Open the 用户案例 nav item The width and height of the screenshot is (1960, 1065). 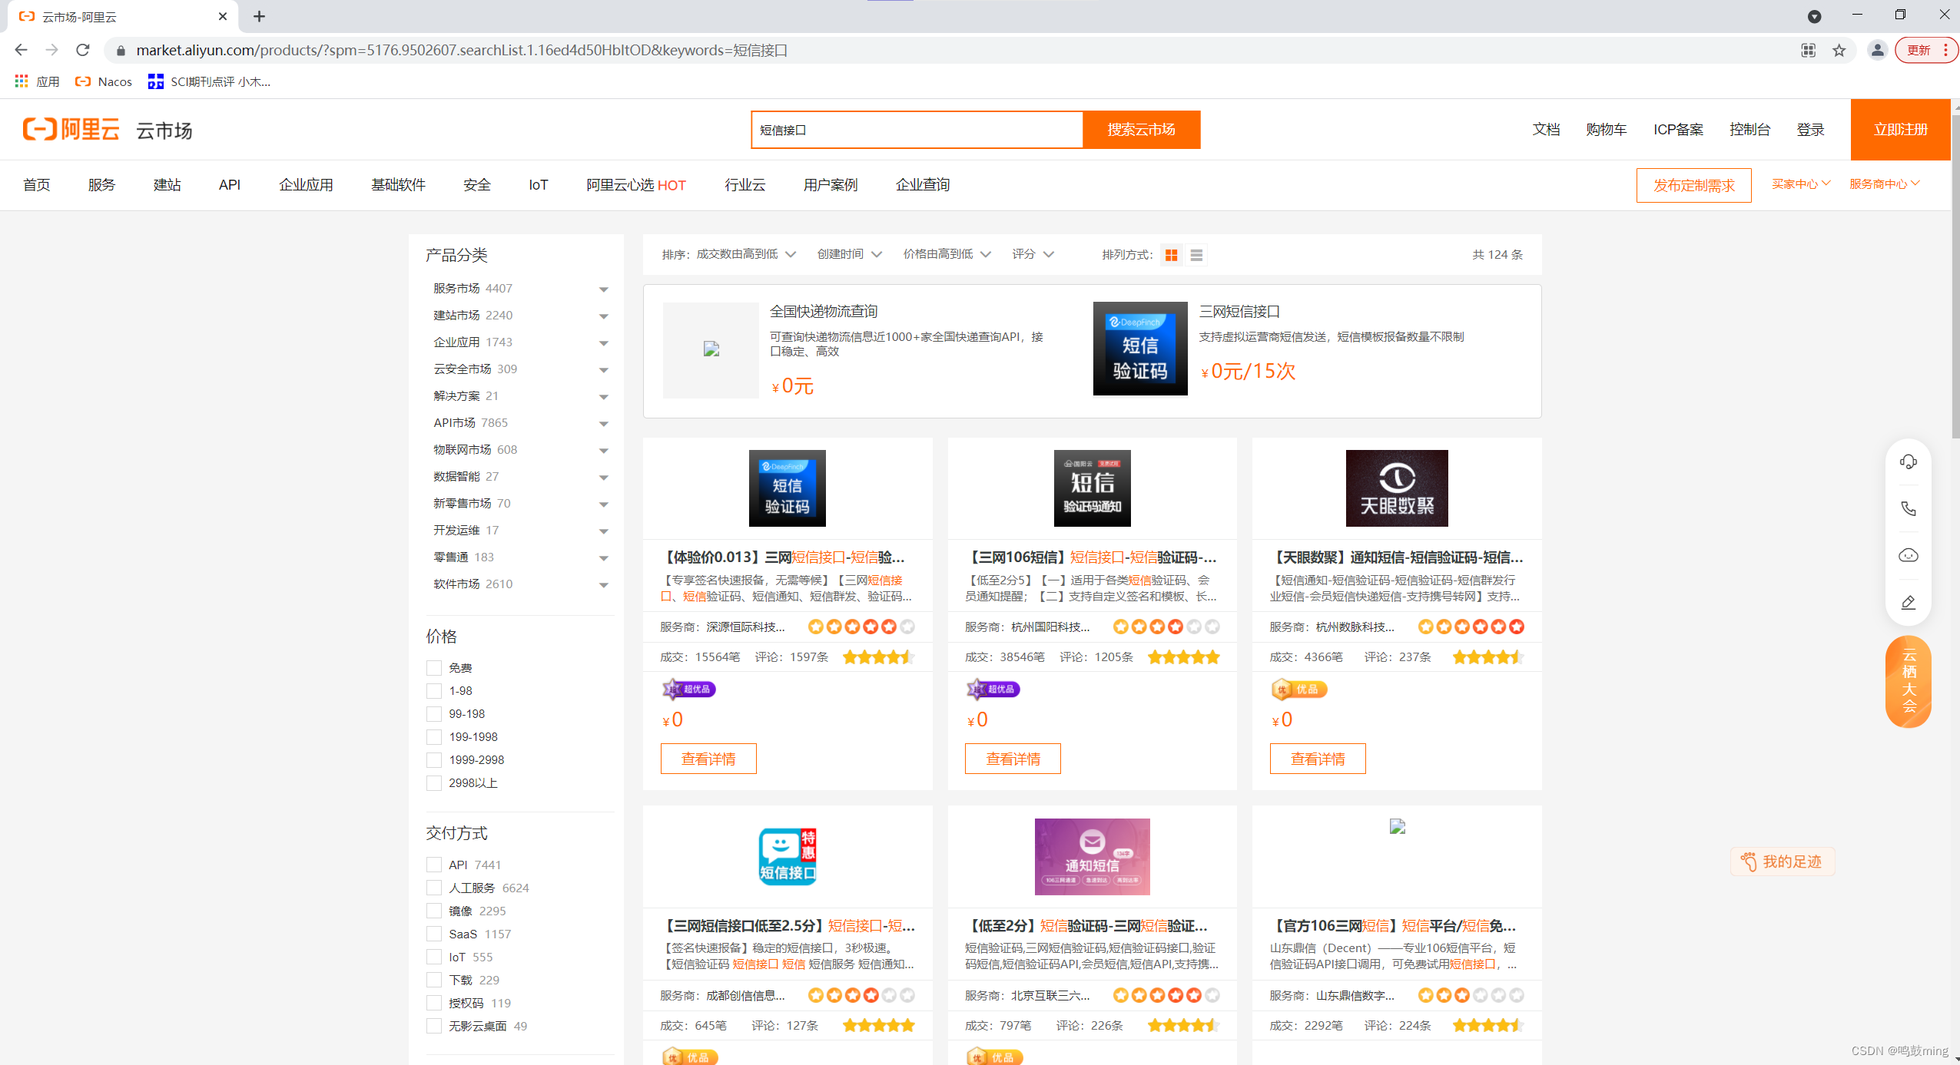(x=830, y=184)
